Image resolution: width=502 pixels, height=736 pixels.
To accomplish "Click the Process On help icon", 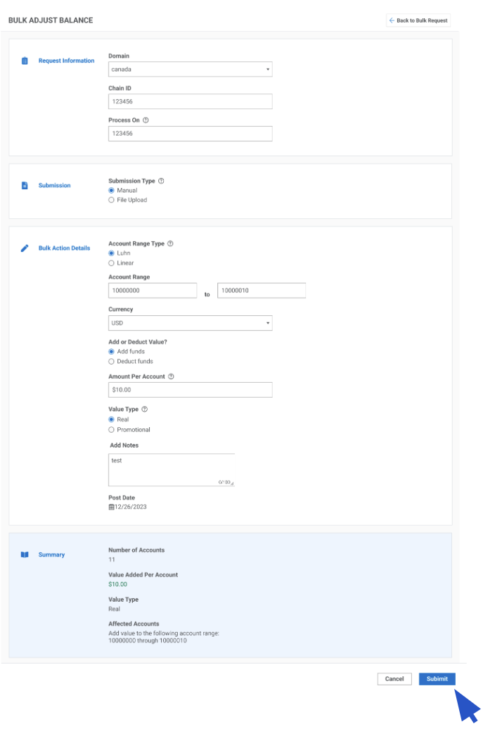I will (x=146, y=120).
